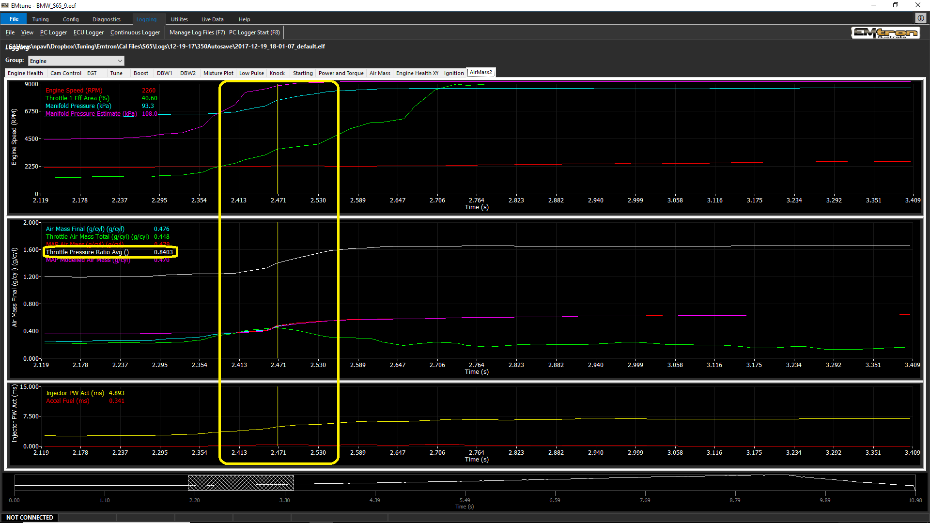Click the EMtune app icon in title bar
Image resolution: width=930 pixels, height=523 pixels.
point(5,5)
